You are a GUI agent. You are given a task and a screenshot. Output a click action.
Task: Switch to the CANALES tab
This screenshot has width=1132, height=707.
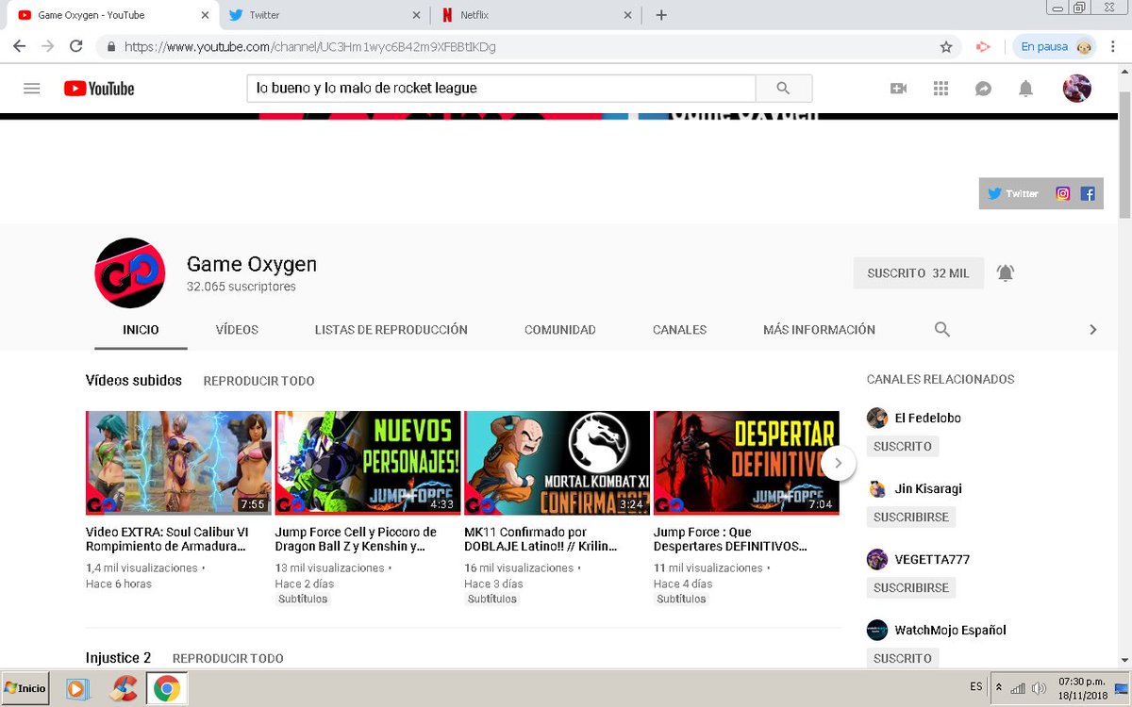click(679, 330)
